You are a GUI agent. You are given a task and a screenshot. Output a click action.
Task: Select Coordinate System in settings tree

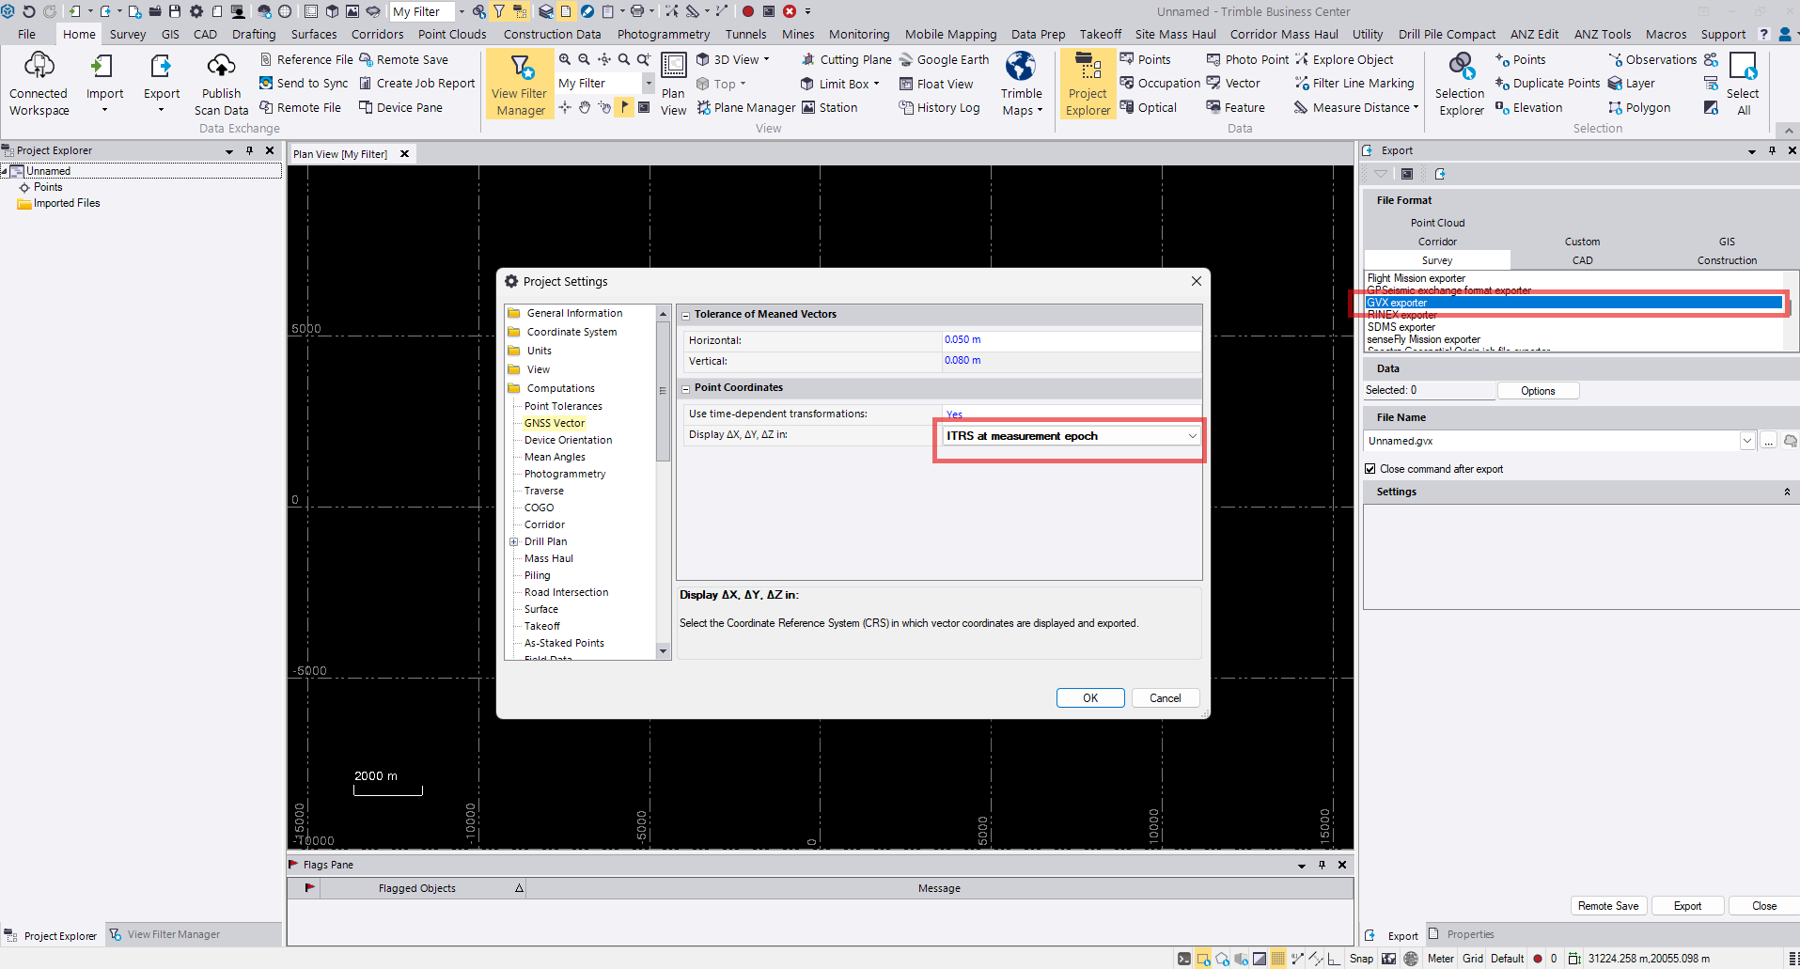pyautogui.click(x=571, y=332)
